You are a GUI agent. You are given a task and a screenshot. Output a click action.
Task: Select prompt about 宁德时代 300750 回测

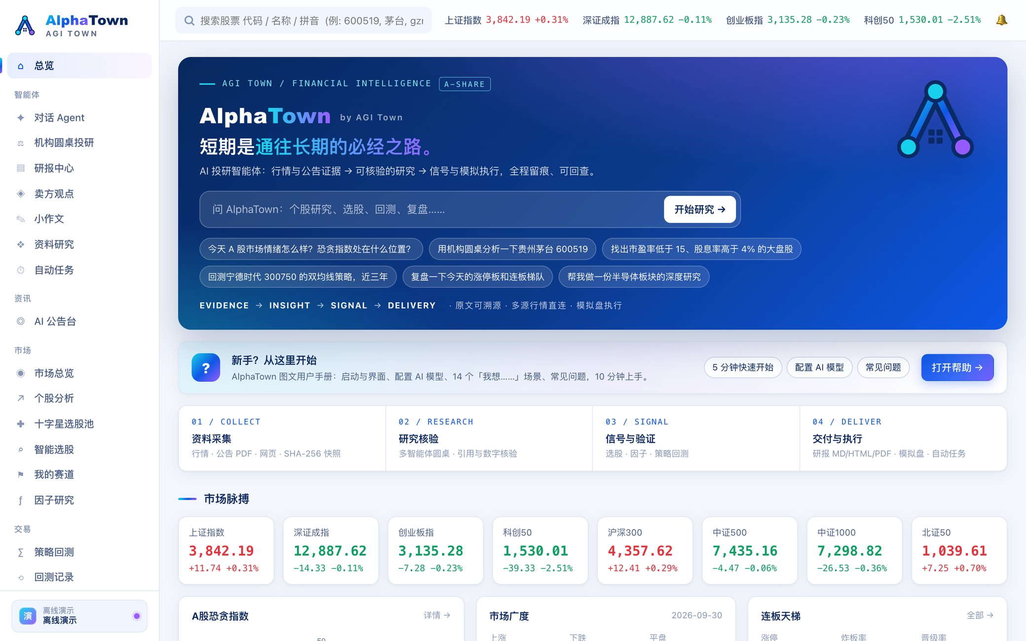click(298, 277)
